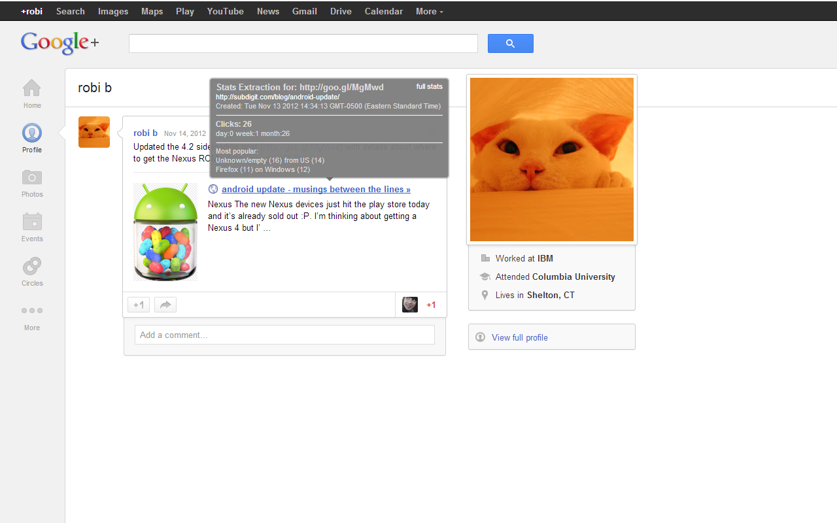Open the More dots in sidebar
837x523 pixels.
click(31, 311)
